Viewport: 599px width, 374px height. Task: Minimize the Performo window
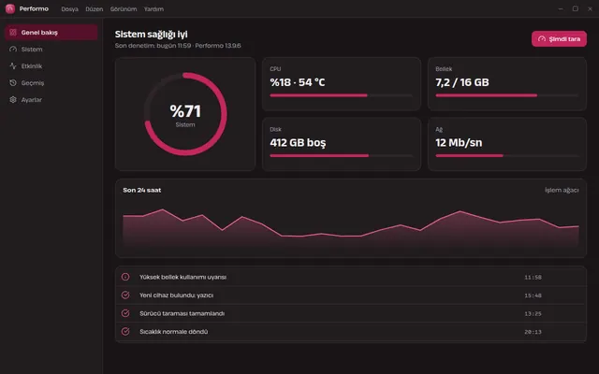[x=561, y=8]
